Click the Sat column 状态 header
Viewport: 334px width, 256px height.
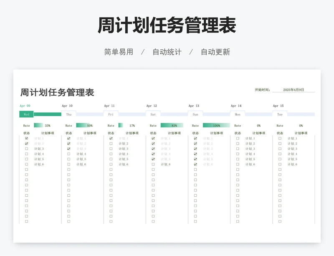pos(153,133)
